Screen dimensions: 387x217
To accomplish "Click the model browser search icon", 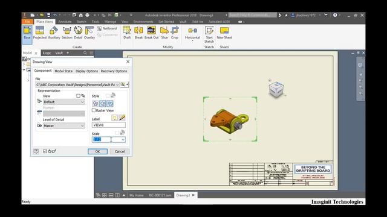I will (x=85, y=53).
